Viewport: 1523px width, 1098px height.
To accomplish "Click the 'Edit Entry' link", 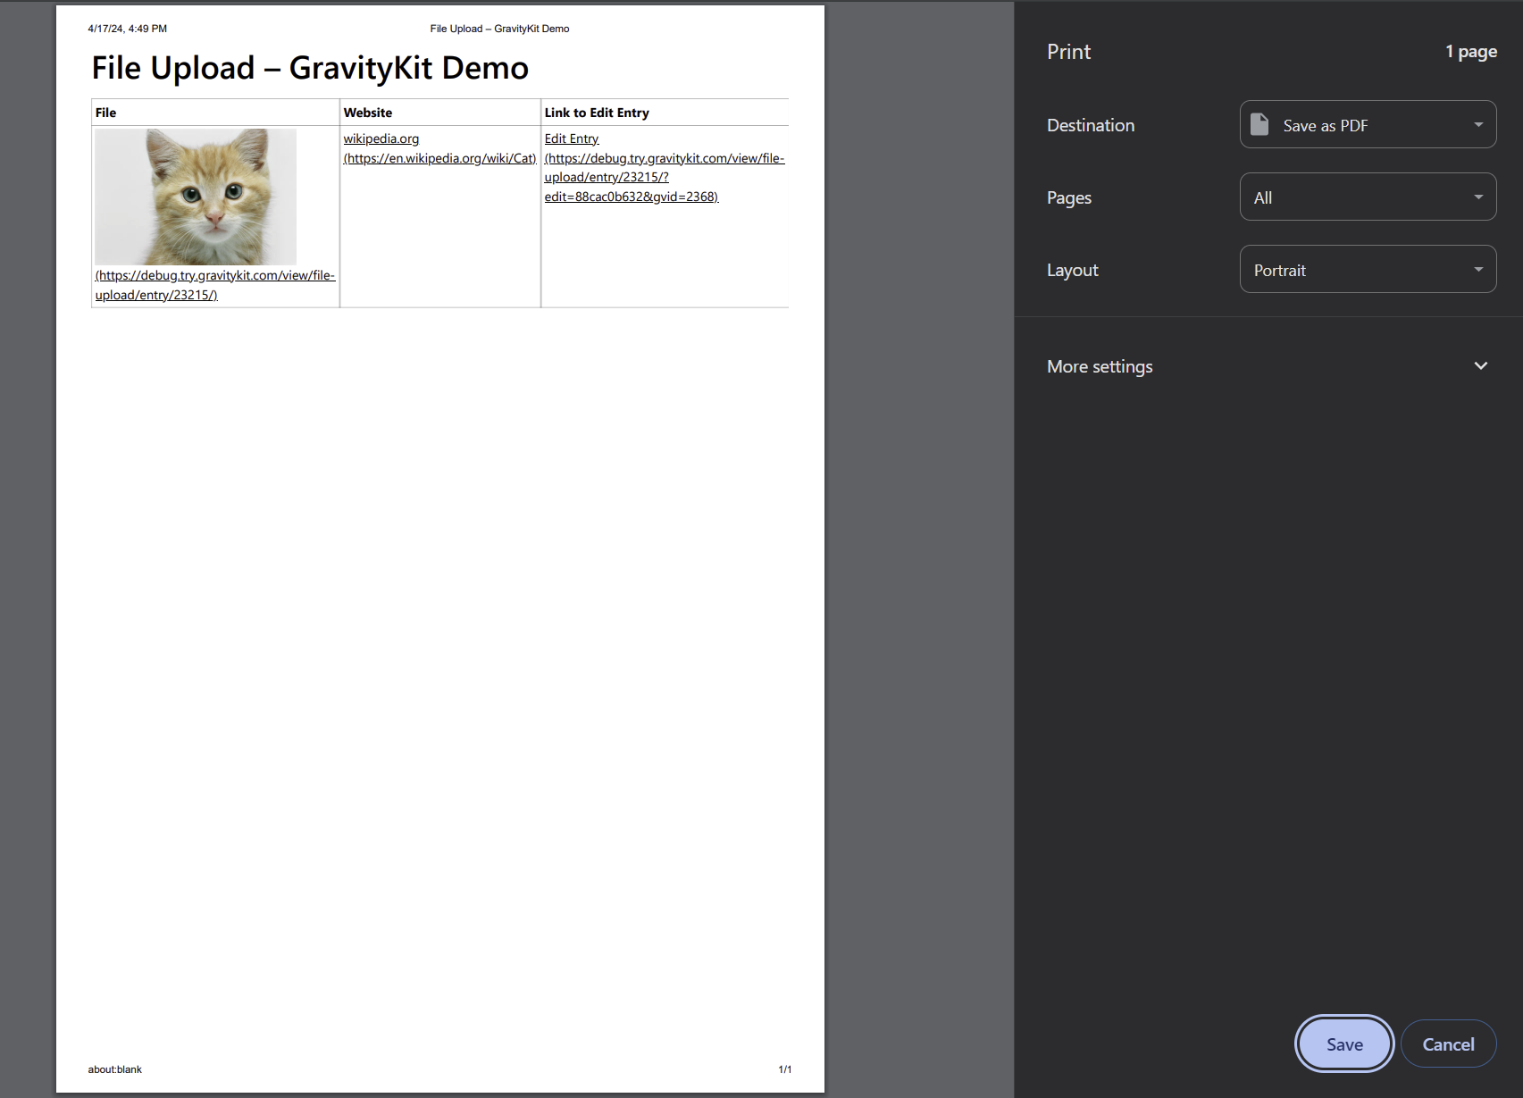I will click(x=572, y=138).
